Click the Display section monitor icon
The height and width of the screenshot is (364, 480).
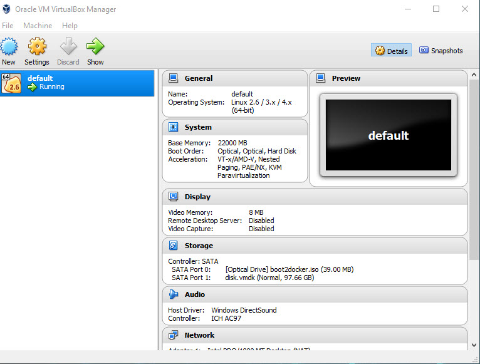pos(174,197)
